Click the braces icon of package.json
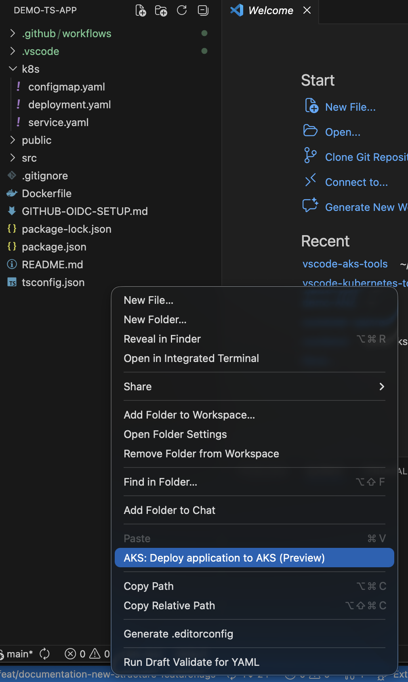Viewport: 408px width, 682px height. (x=12, y=246)
